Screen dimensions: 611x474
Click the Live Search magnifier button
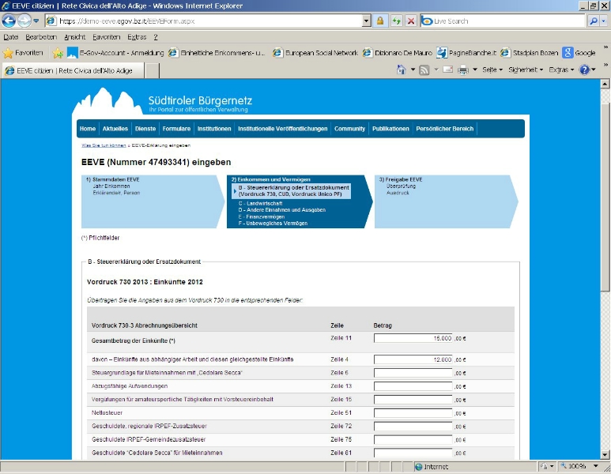click(x=593, y=21)
